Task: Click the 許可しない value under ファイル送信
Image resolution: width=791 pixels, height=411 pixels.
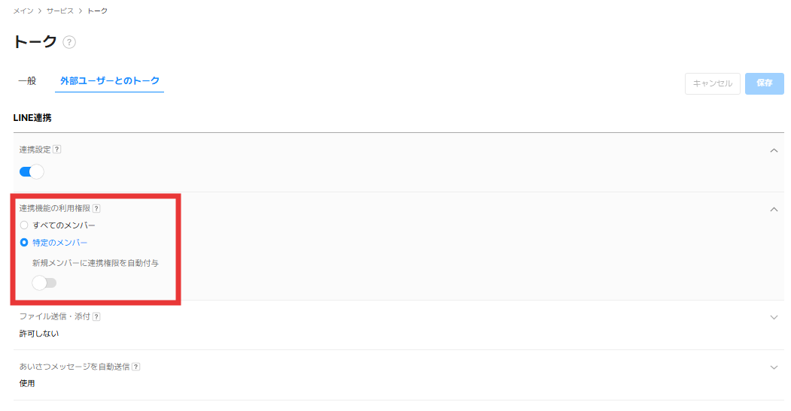Action: click(x=39, y=334)
